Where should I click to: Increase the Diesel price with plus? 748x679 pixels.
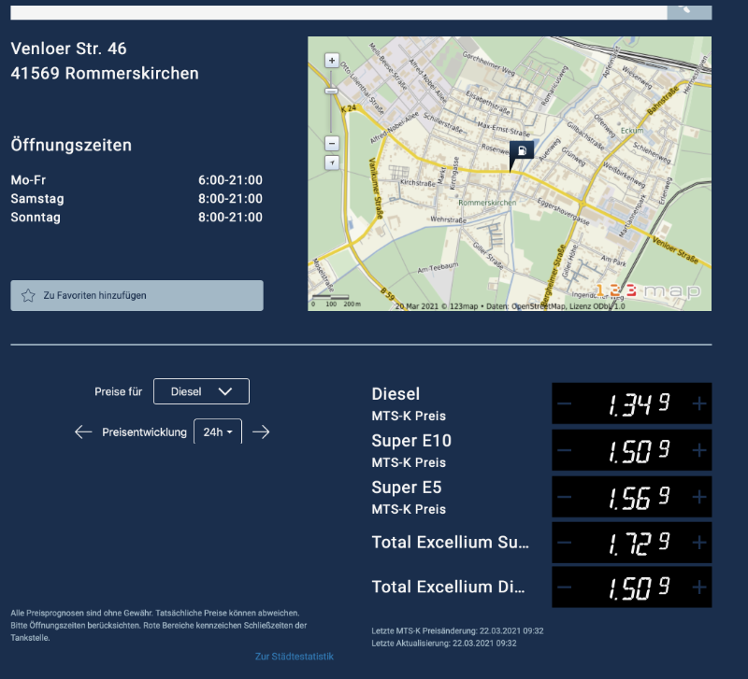point(698,403)
